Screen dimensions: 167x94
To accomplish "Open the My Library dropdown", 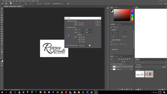I will [x=151, y=65].
